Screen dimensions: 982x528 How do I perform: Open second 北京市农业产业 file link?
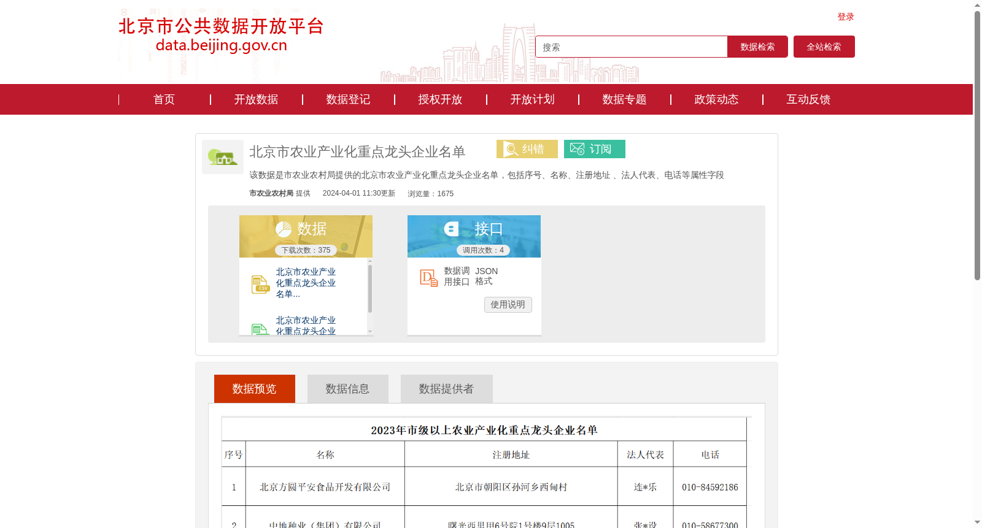click(x=306, y=326)
